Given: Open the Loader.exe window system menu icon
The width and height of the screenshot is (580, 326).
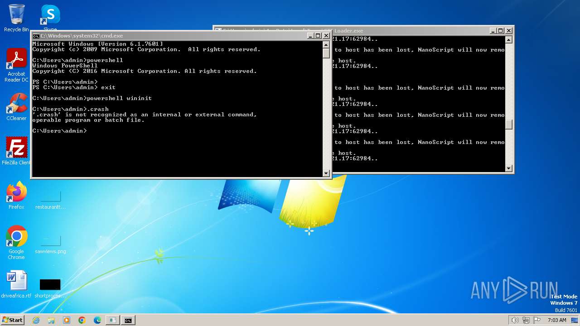Looking at the screenshot, I should [x=218, y=31].
